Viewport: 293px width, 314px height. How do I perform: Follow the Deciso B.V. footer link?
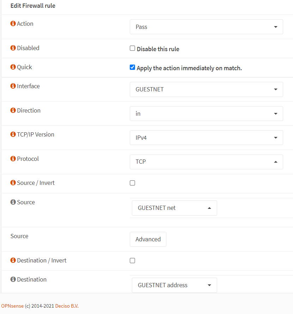point(67,306)
